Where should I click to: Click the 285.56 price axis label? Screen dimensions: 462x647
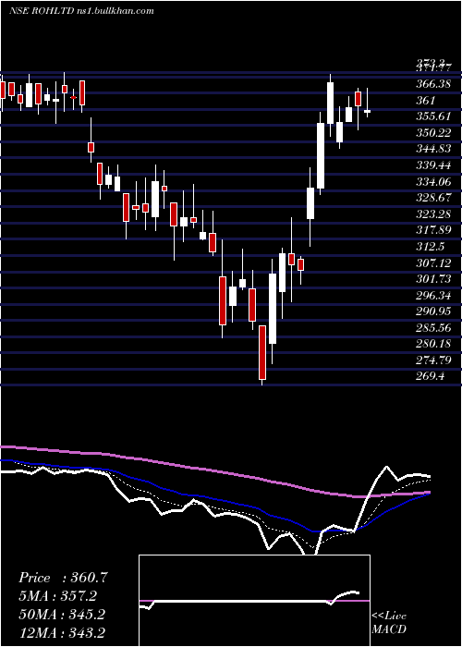point(434,327)
